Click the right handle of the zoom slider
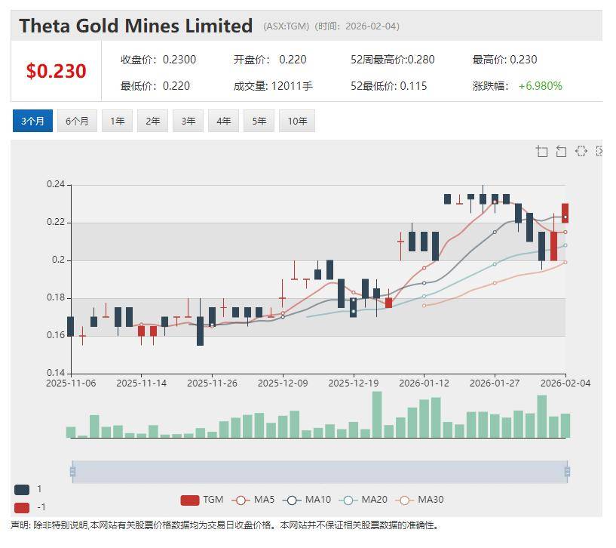The image size is (616, 548). point(566,472)
